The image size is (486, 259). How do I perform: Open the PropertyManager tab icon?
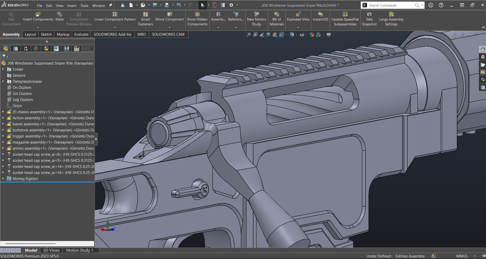[x=16, y=49]
